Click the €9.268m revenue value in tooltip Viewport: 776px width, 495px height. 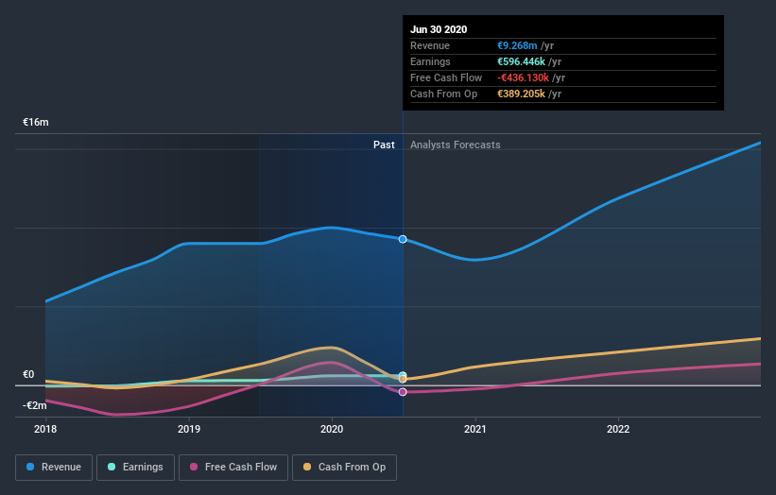tap(517, 45)
